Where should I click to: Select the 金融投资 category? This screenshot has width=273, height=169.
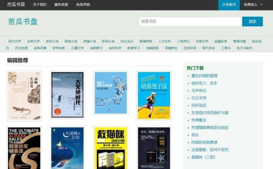221,41
